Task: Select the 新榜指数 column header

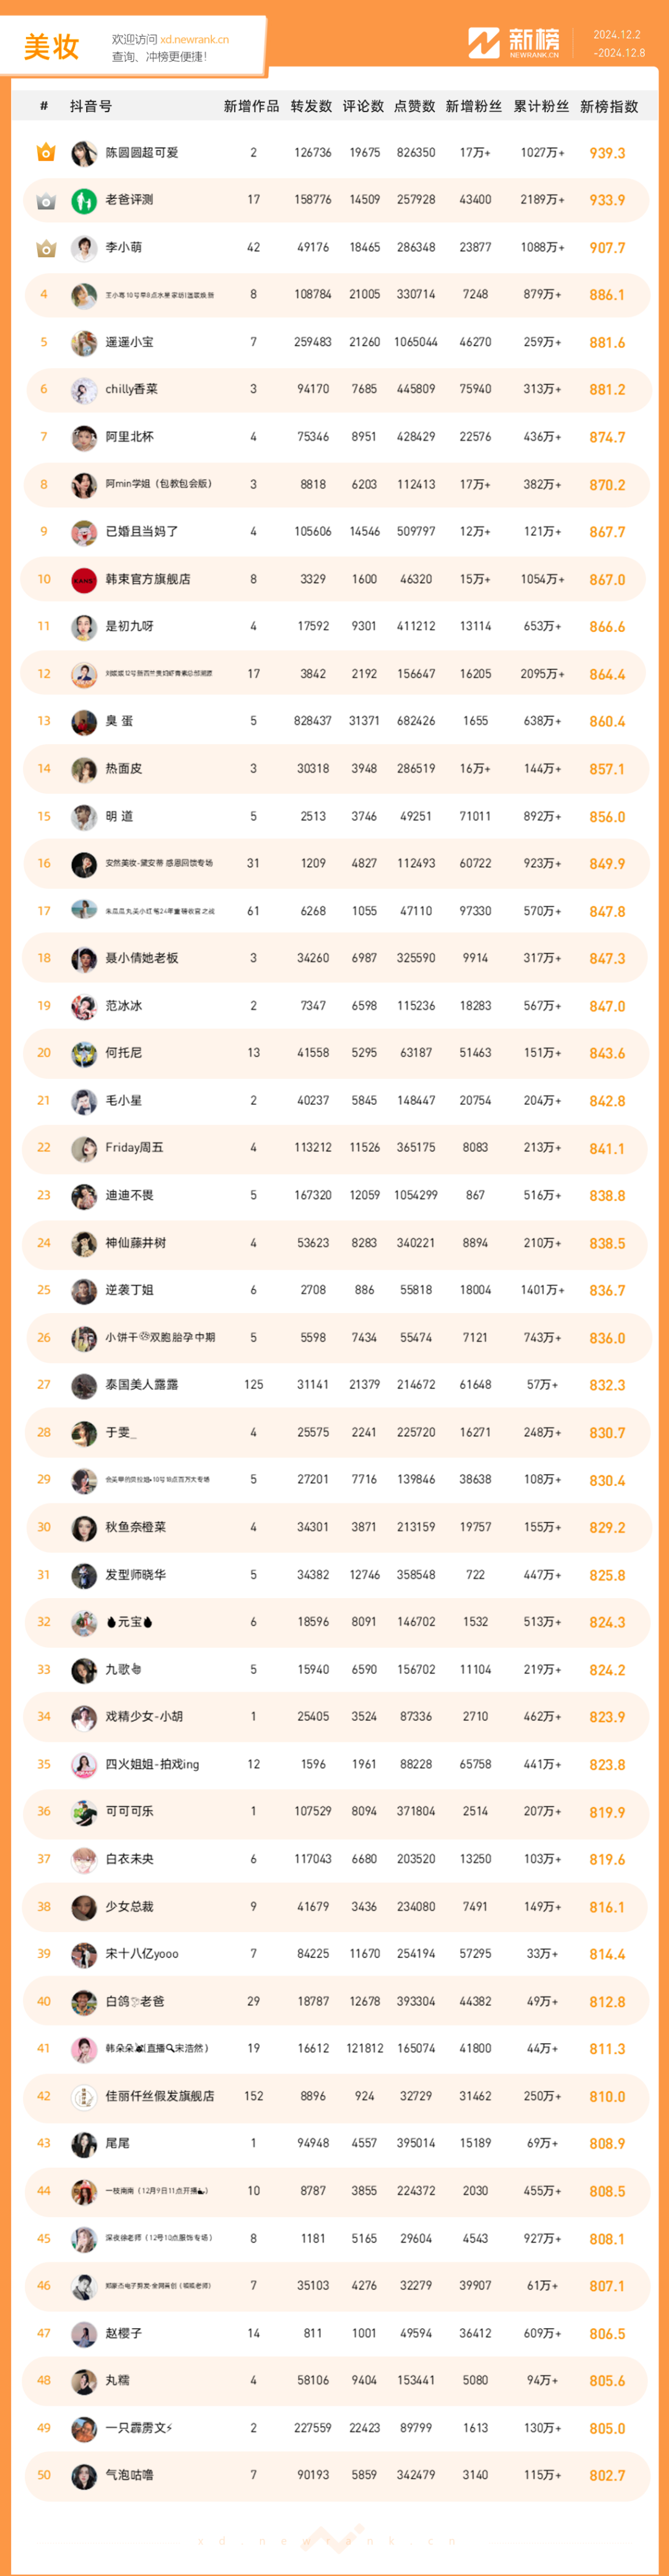Action: pyautogui.click(x=609, y=106)
